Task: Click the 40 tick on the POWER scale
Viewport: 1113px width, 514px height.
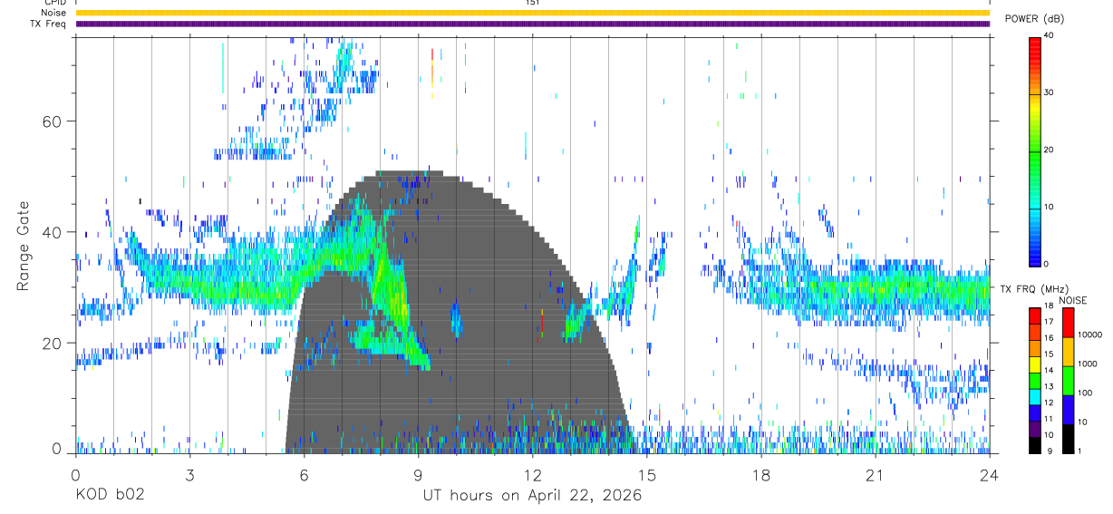Action: [x=1049, y=35]
